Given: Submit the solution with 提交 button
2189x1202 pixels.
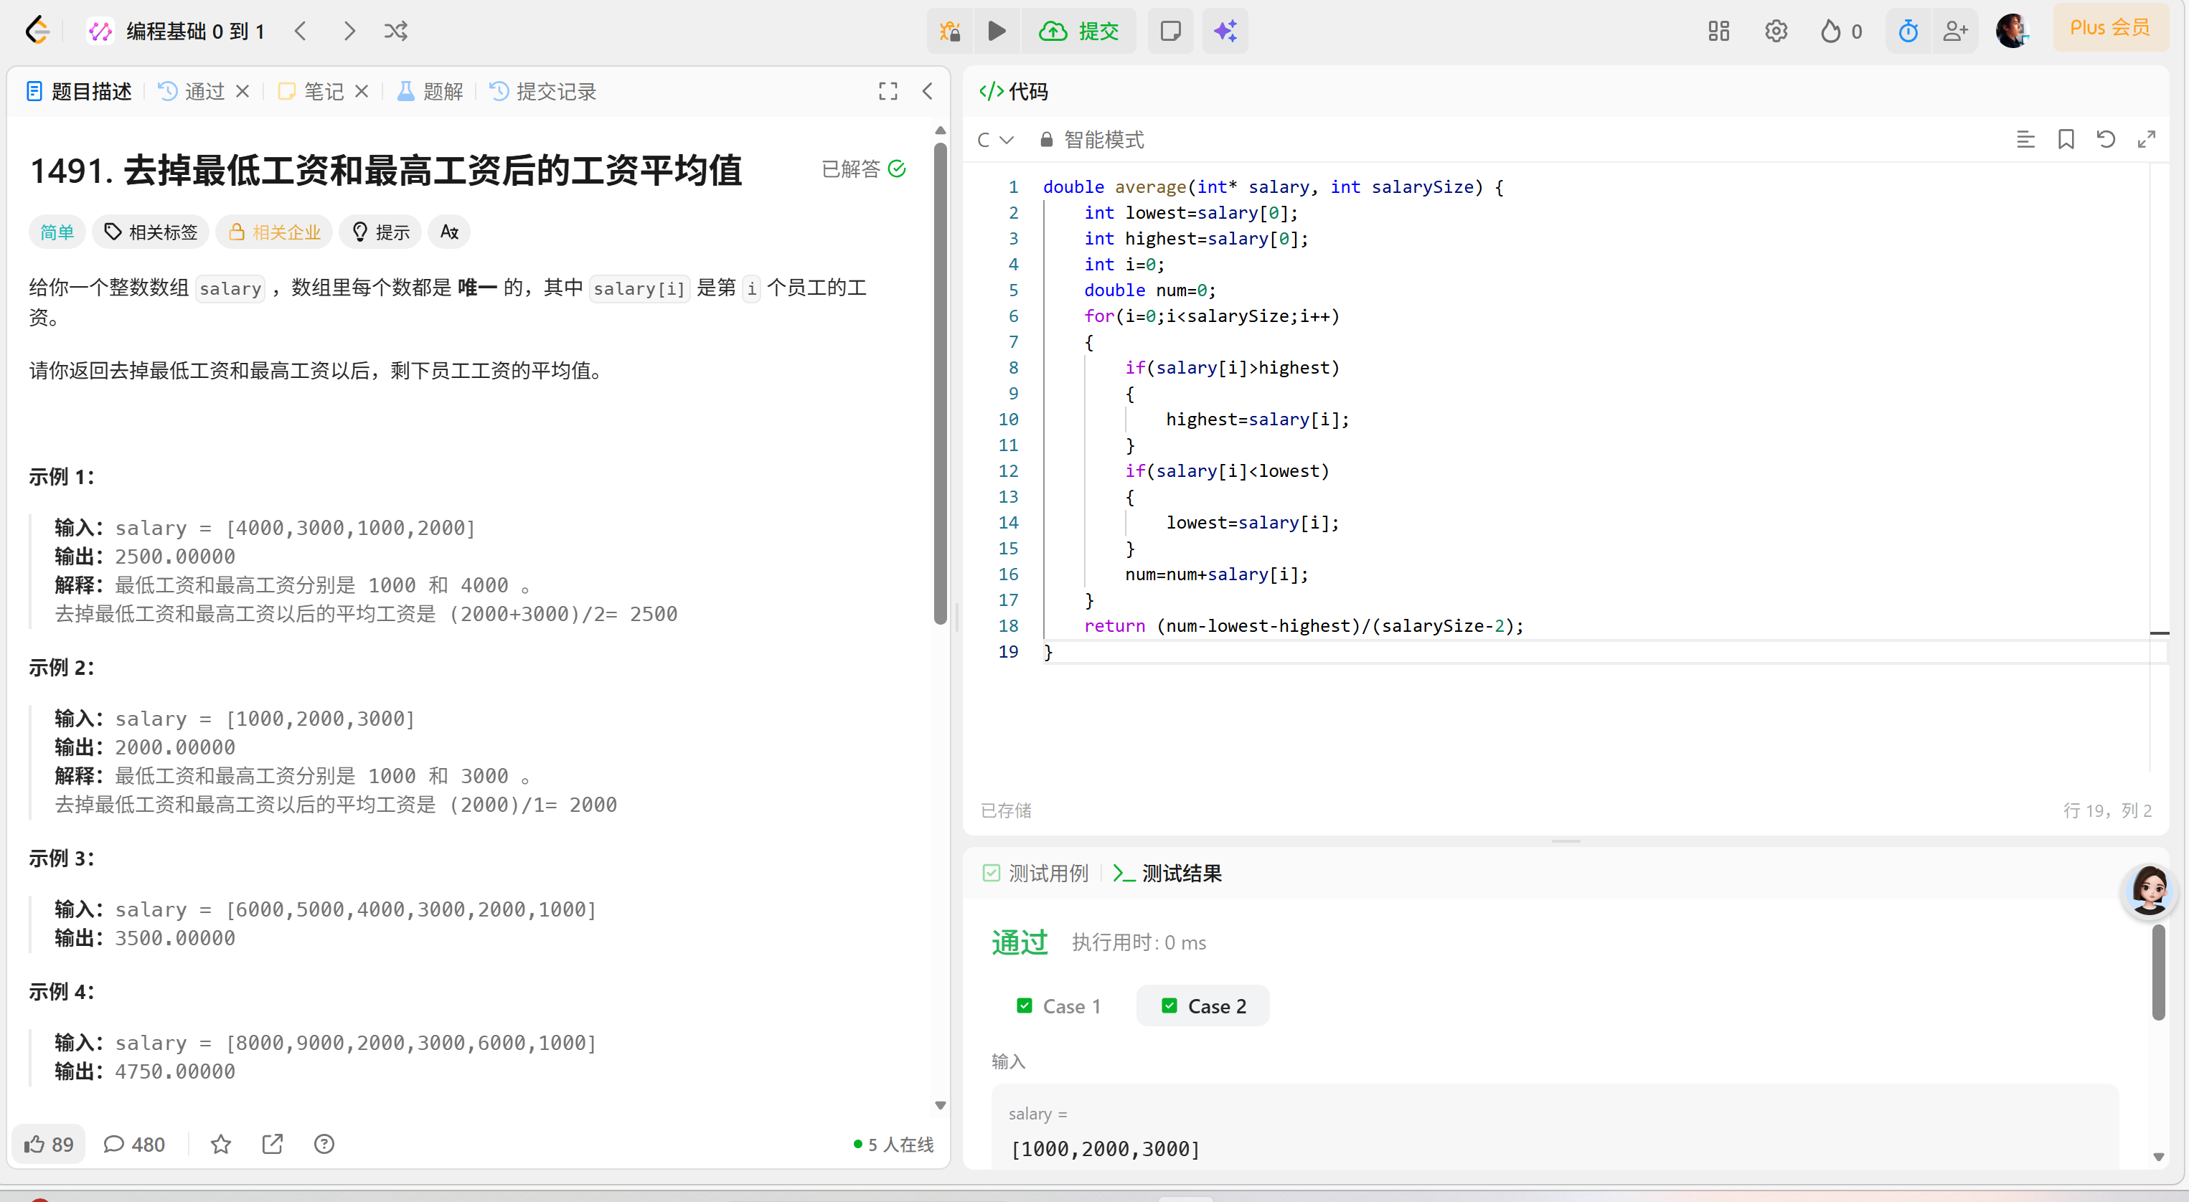Looking at the screenshot, I should [1079, 31].
